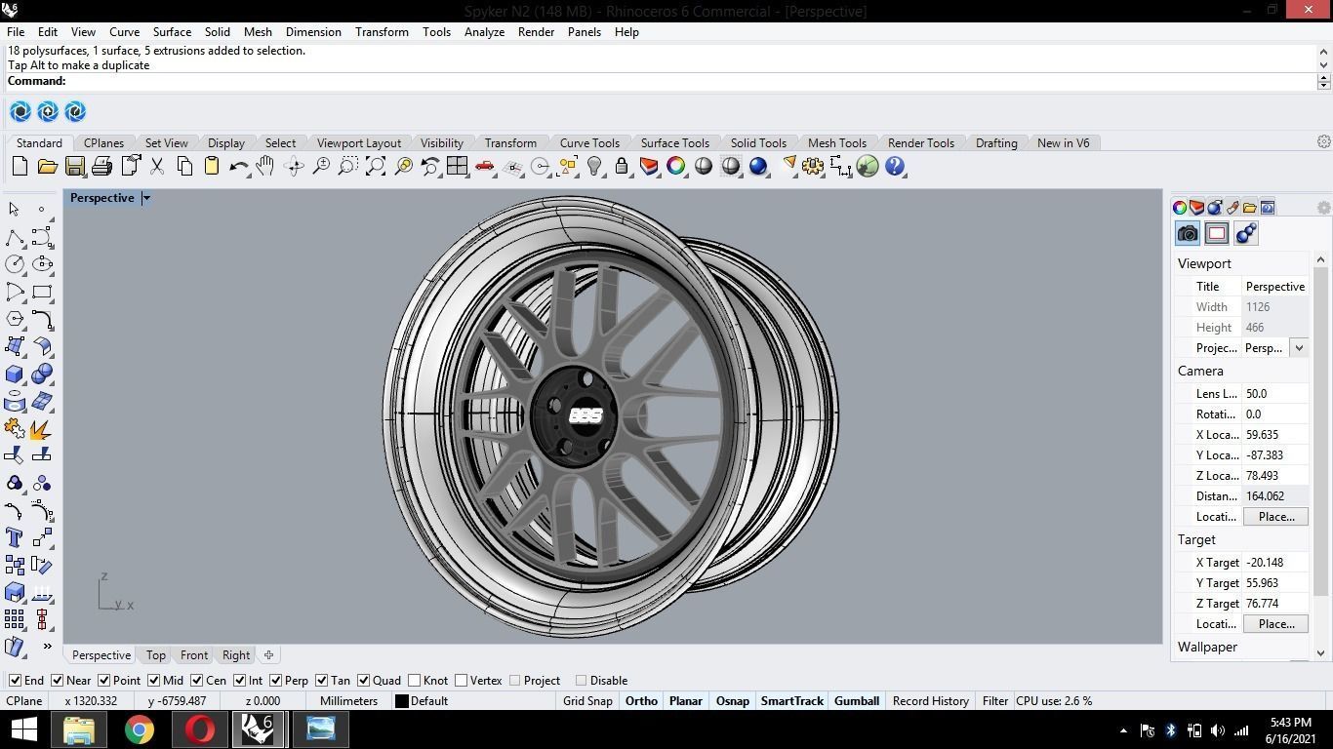Click the blue render sphere icon
Image resolution: width=1333 pixels, height=749 pixels.
pos(758,167)
